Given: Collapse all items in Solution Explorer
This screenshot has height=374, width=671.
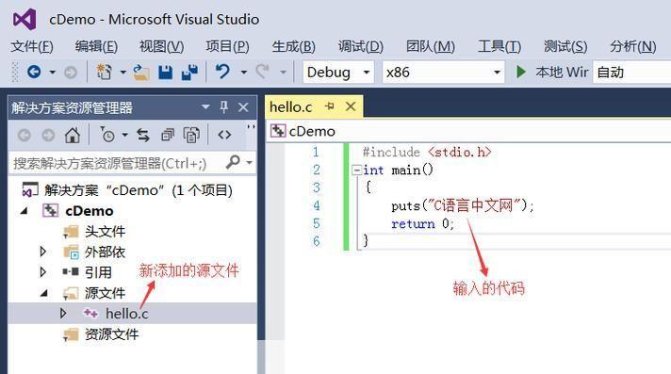Looking at the screenshot, I should point(167,136).
